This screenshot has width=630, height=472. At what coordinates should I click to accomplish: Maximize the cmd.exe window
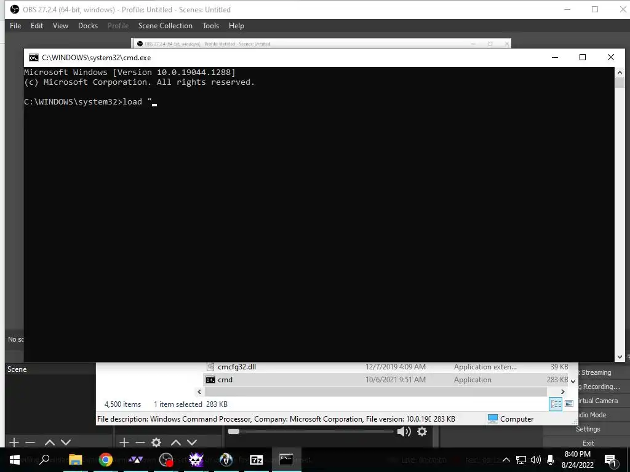pos(582,57)
